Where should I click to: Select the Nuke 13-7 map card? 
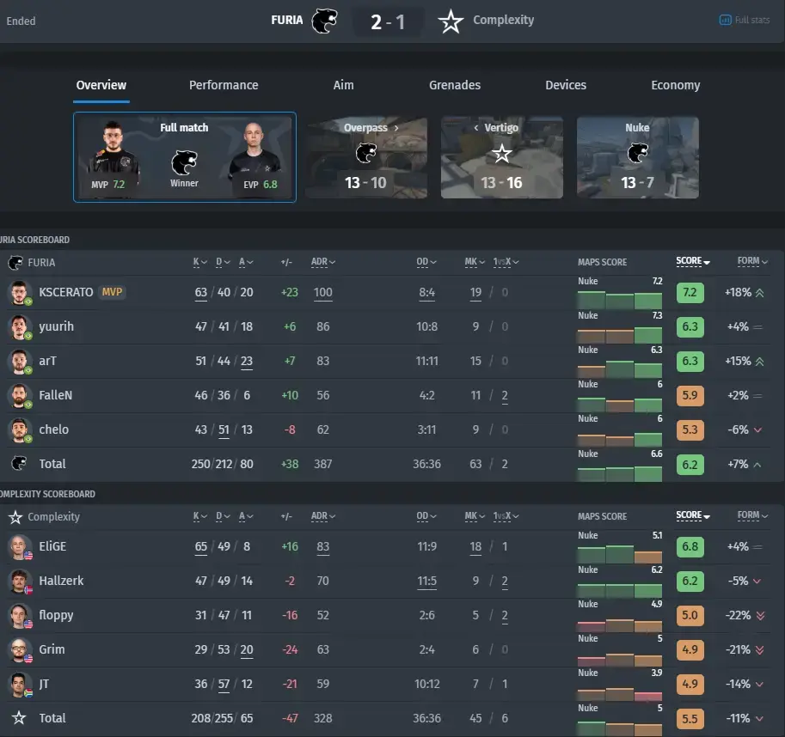pyautogui.click(x=638, y=157)
